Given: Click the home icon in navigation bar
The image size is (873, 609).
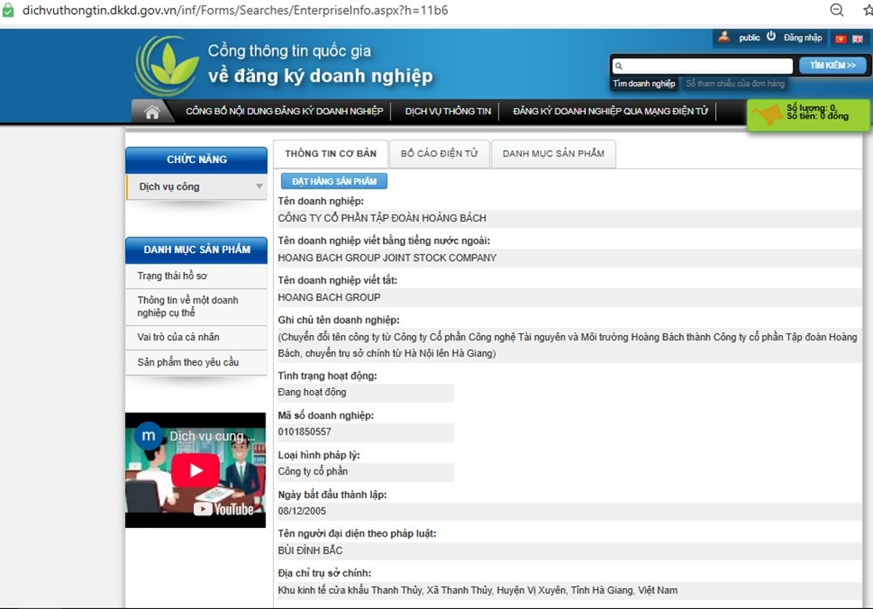Looking at the screenshot, I should pyautogui.click(x=152, y=112).
